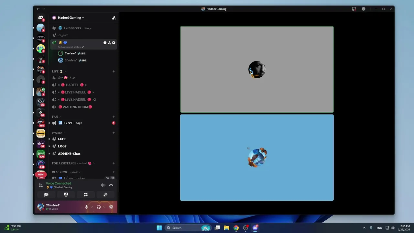
Task: Join « LIVE HADEEL » voice channel
Action: [83, 92]
